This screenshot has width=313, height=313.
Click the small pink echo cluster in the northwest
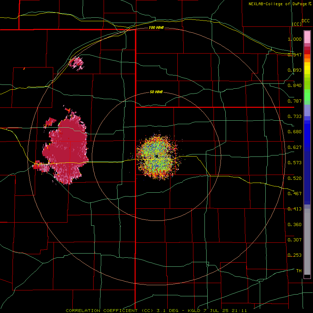[x=77, y=64]
